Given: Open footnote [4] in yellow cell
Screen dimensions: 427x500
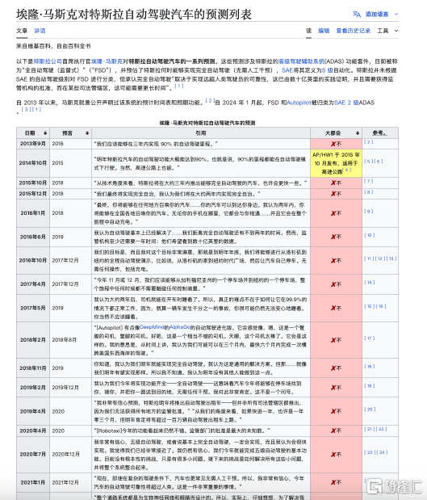Looking at the screenshot, I should pyautogui.click(x=347, y=170).
